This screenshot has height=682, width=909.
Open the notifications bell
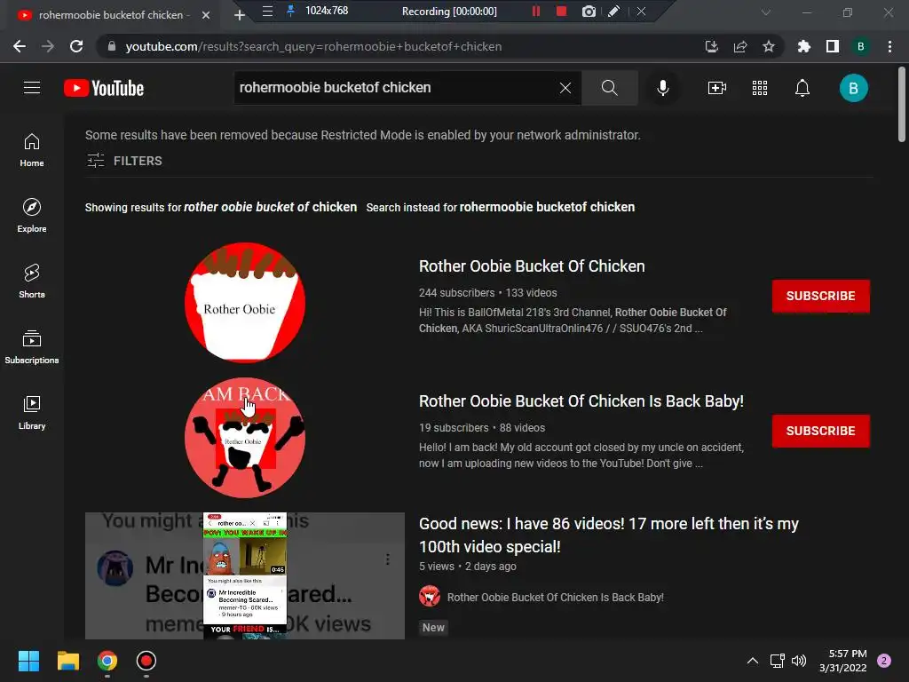tap(802, 88)
